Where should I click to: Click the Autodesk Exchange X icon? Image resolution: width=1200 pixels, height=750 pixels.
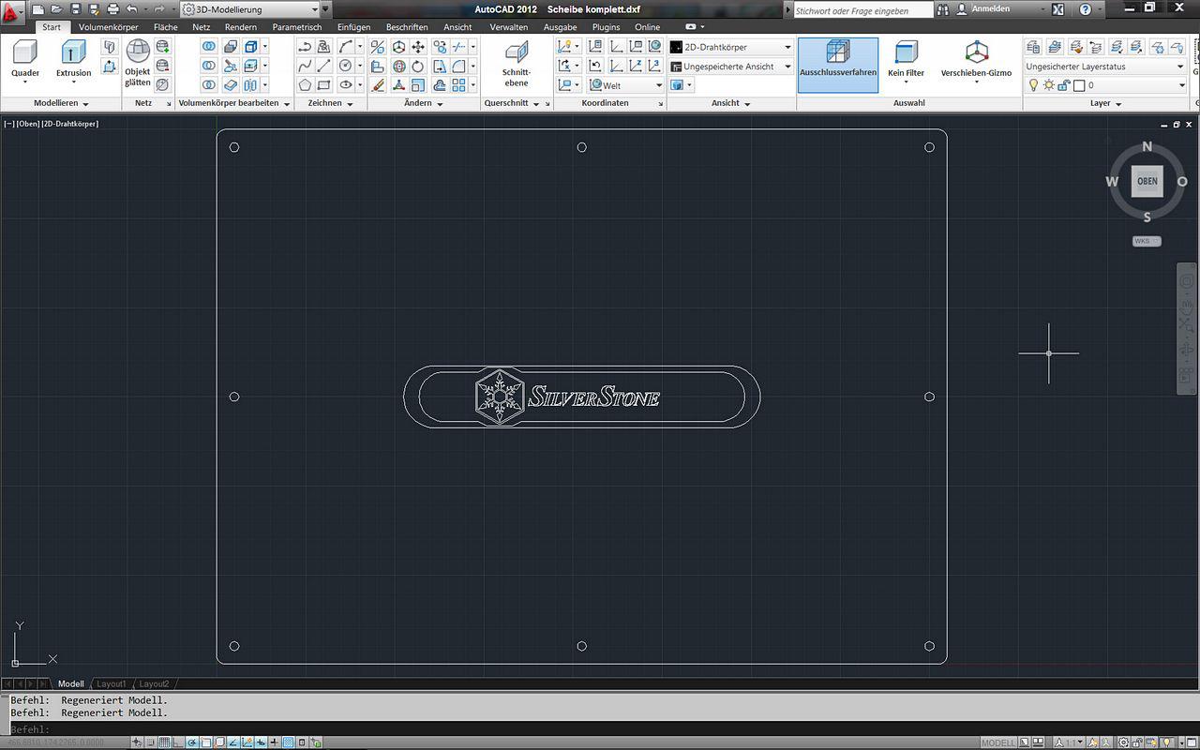click(x=1057, y=9)
